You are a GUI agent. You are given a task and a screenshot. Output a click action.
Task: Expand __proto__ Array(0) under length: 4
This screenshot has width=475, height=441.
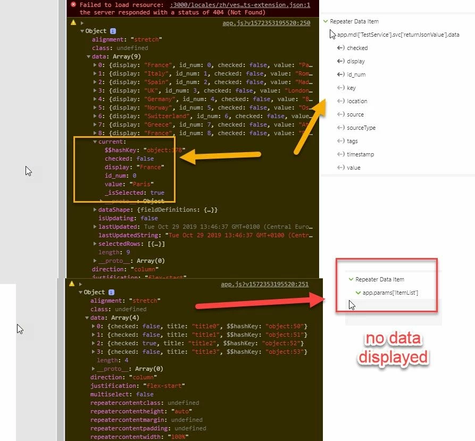[x=93, y=368]
